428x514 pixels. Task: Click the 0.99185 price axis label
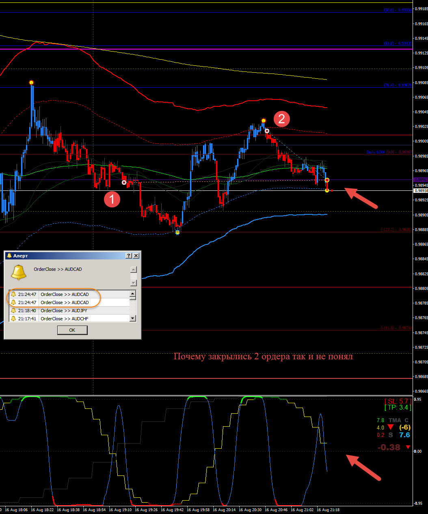[421, 9]
